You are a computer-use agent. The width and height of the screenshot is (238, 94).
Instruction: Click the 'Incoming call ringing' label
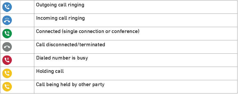click(61, 18)
